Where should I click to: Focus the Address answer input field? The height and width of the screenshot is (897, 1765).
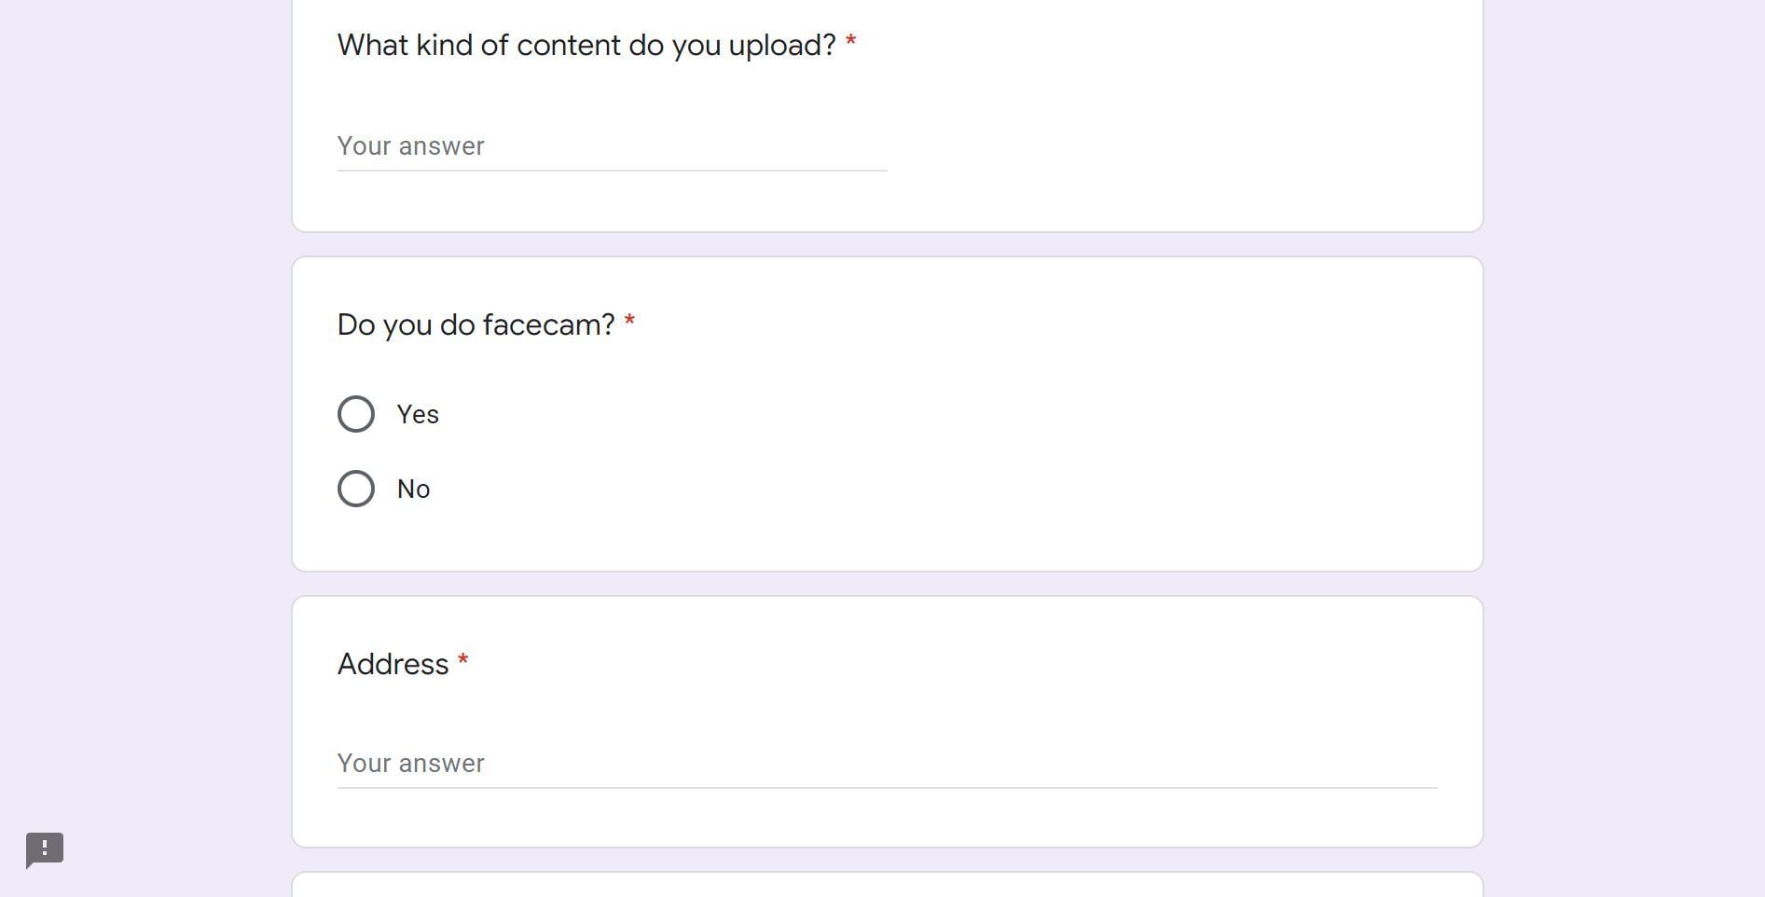(x=887, y=764)
